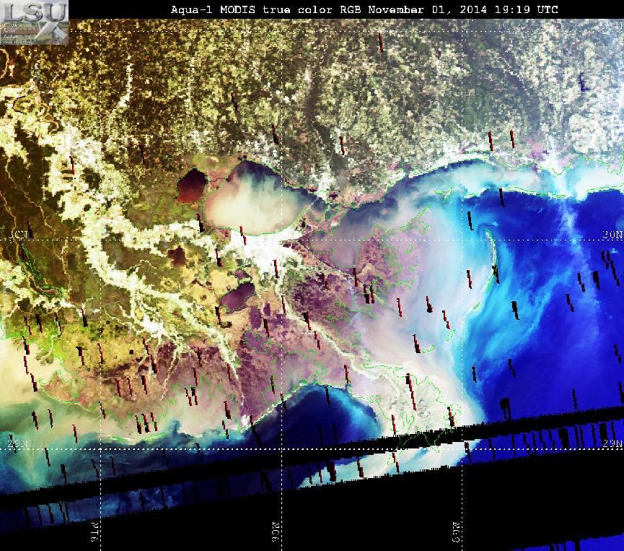This screenshot has width=624, height=551.
Task: Click the small dark Lac des Allemands
Action: pos(177,256)
